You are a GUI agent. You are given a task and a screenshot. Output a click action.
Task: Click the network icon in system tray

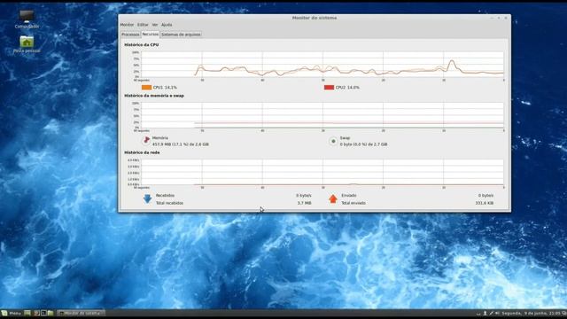click(491, 313)
